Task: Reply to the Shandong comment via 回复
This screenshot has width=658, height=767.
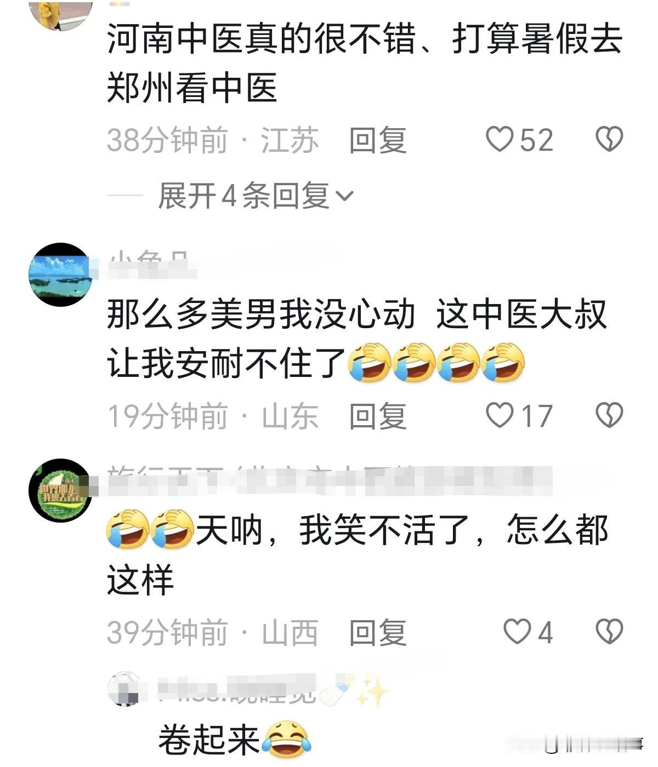Action: coord(378,416)
